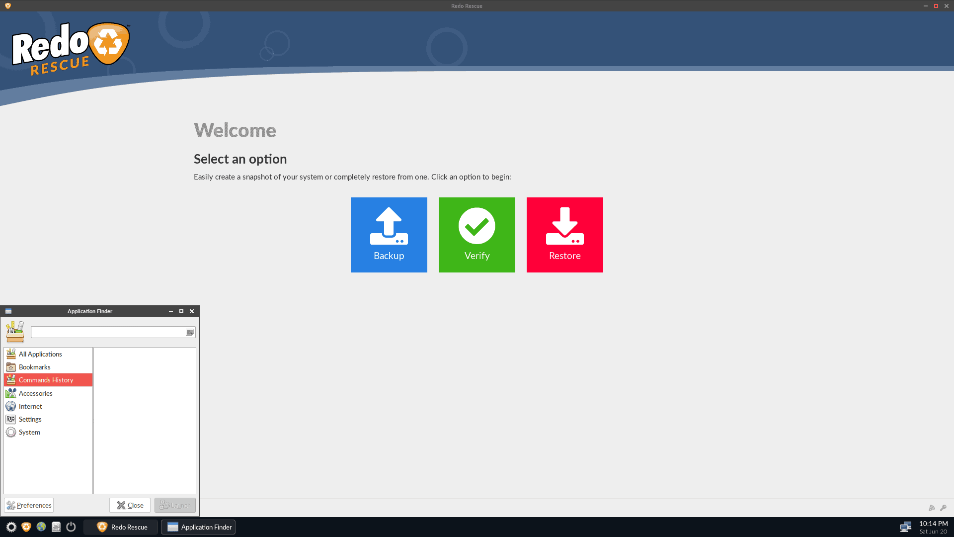Select the Accessories category
The height and width of the screenshot is (537, 954).
pyautogui.click(x=48, y=393)
